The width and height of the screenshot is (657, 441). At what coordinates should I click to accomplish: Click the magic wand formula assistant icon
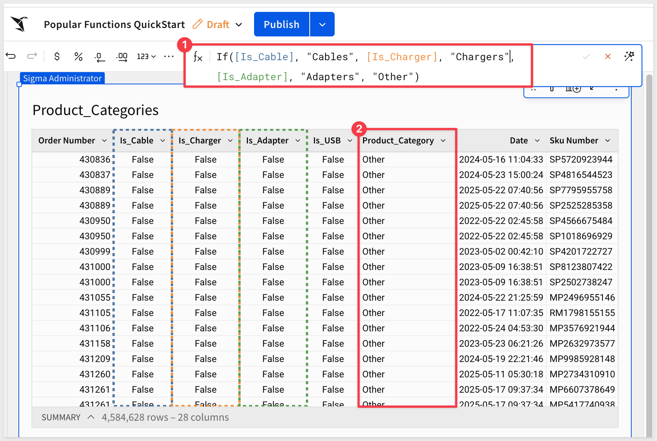tap(629, 56)
